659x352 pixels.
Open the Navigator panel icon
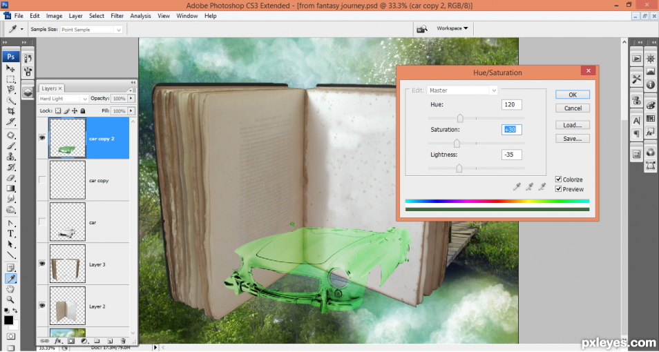point(651,59)
